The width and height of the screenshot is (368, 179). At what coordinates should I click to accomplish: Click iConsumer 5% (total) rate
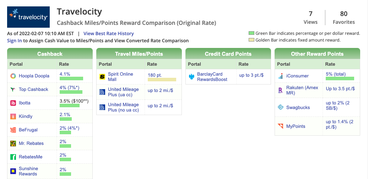tap(336, 74)
